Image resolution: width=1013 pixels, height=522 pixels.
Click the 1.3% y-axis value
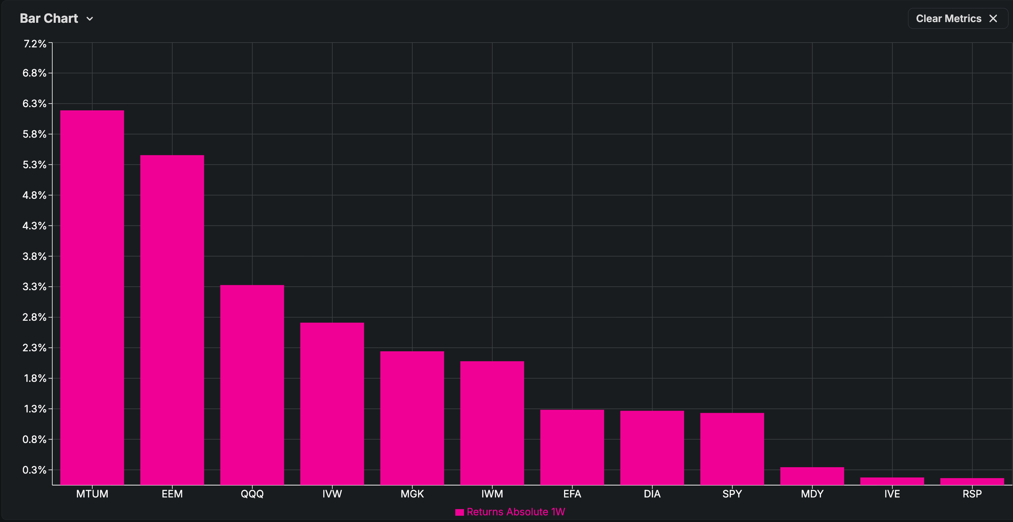click(x=35, y=409)
